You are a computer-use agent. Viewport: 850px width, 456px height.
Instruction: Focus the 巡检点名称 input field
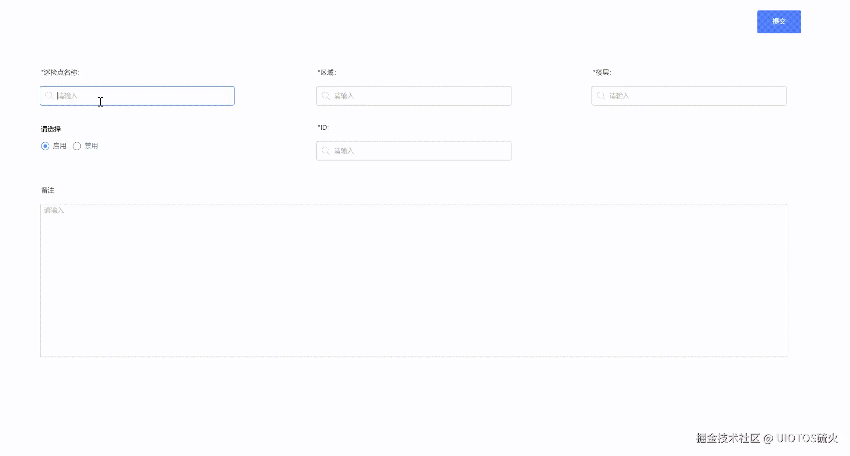tap(137, 96)
